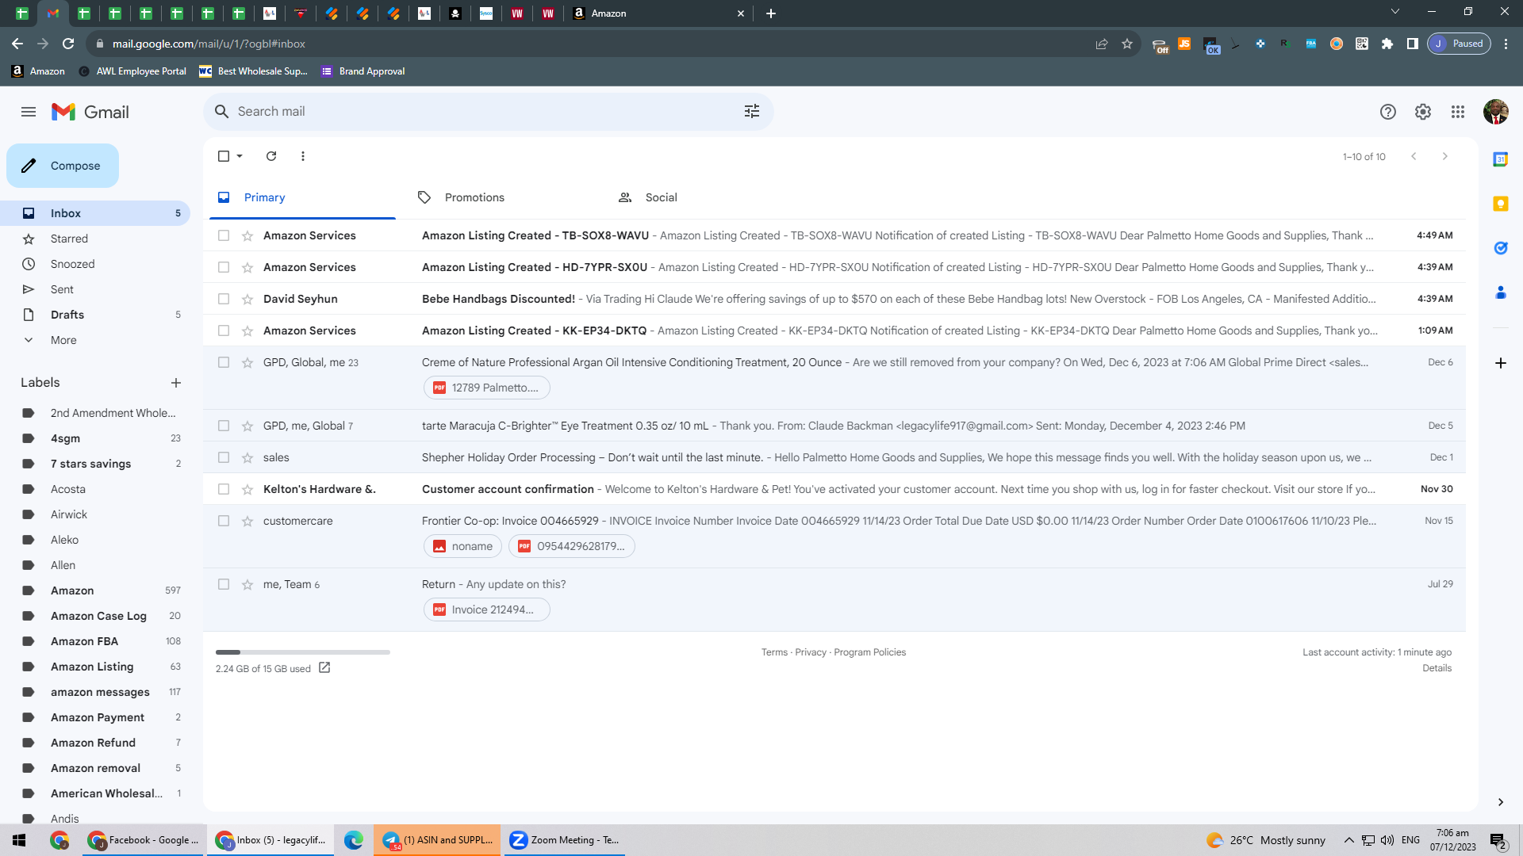Open the Zoom Meeting taskbar window
The width and height of the screenshot is (1523, 856).
(564, 840)
